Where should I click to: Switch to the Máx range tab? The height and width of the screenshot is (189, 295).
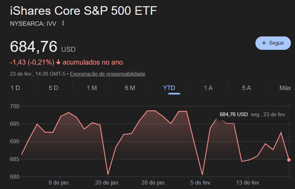[285, 88]
